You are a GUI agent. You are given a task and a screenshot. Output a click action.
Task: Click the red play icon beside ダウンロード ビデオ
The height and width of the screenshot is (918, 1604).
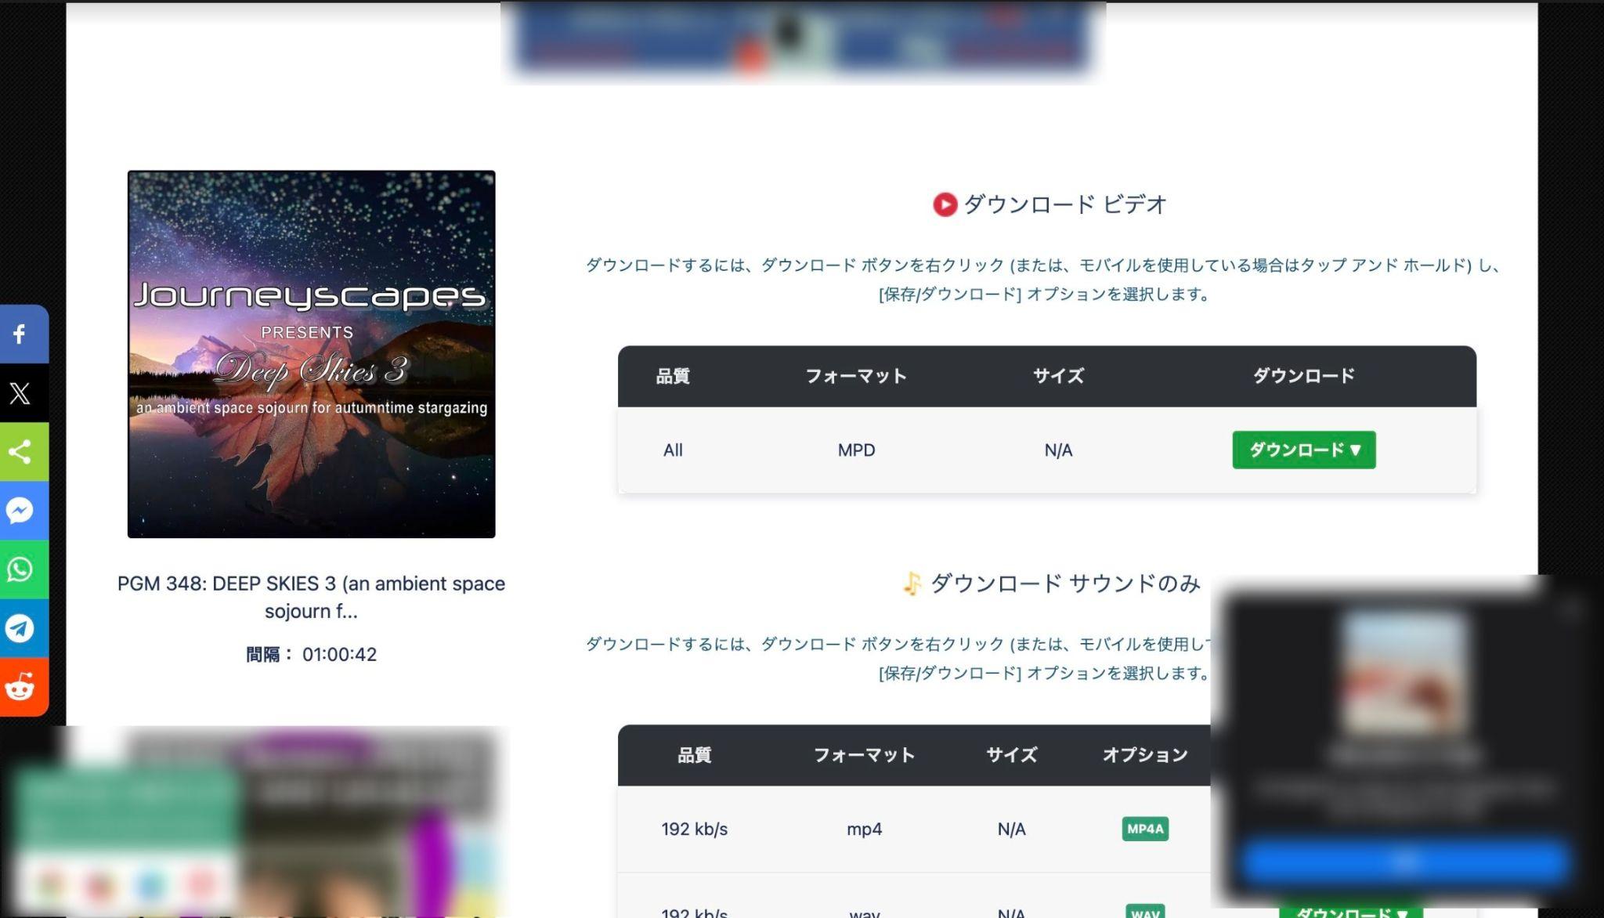[x=945, y=205]
